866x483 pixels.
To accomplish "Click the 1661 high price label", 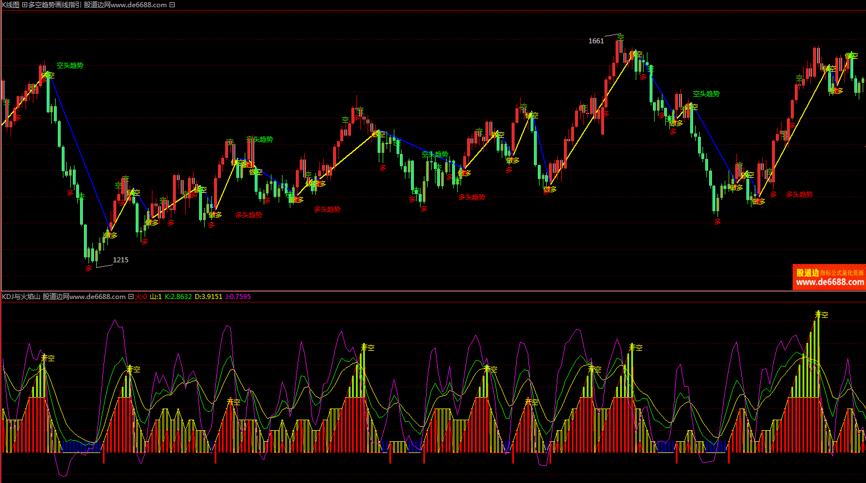I will click(596, 41).
